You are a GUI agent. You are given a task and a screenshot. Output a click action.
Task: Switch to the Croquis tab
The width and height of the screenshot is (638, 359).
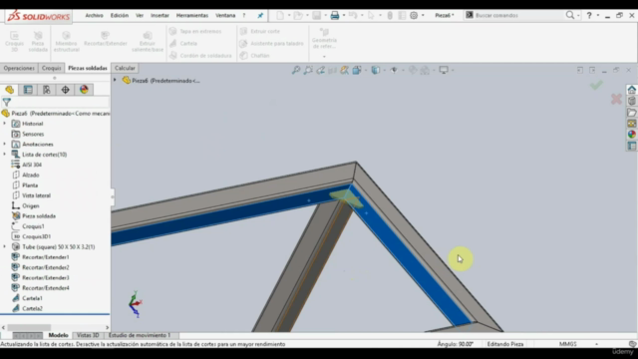[x=51, y=68]
